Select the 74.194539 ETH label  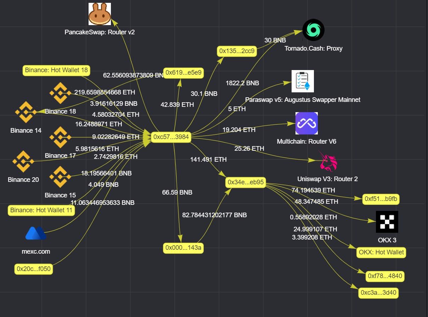coord(313,190)
